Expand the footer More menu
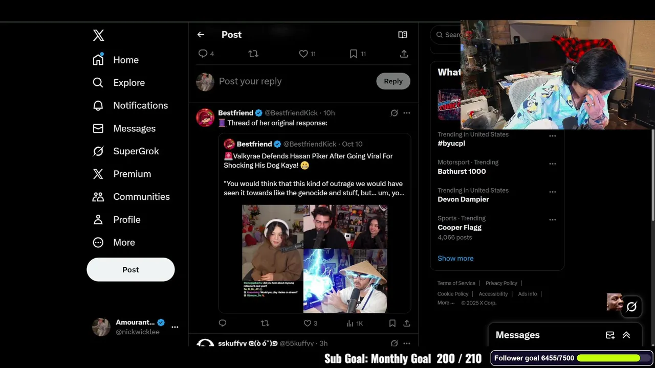 click(446, 303)
